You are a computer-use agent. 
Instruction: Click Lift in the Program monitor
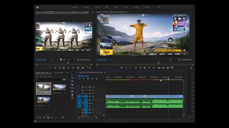[159, 68]
